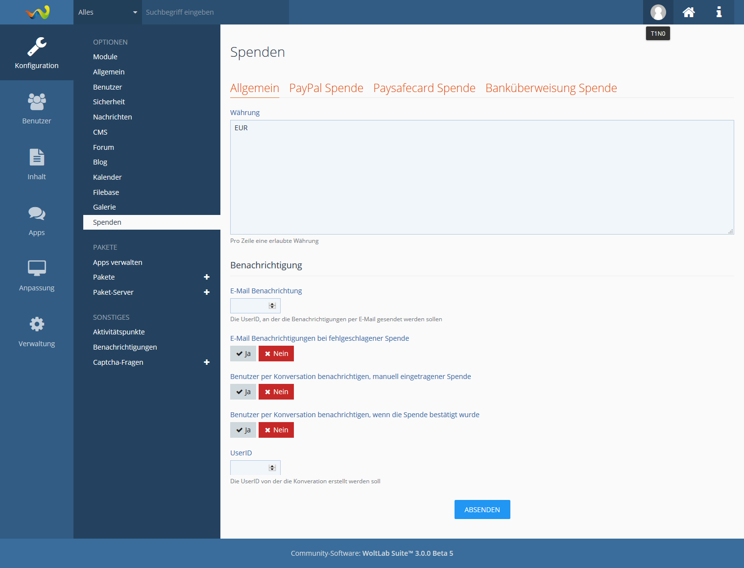Screen dimensions: 744x568
Task: Select Ja for confirmed donation conversation notification
Action: coord(243,430)
